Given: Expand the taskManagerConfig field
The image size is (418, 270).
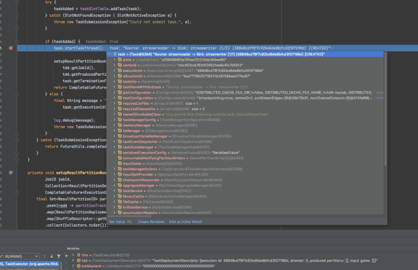Looking at the screenshot, I should [x=114, y=120].
